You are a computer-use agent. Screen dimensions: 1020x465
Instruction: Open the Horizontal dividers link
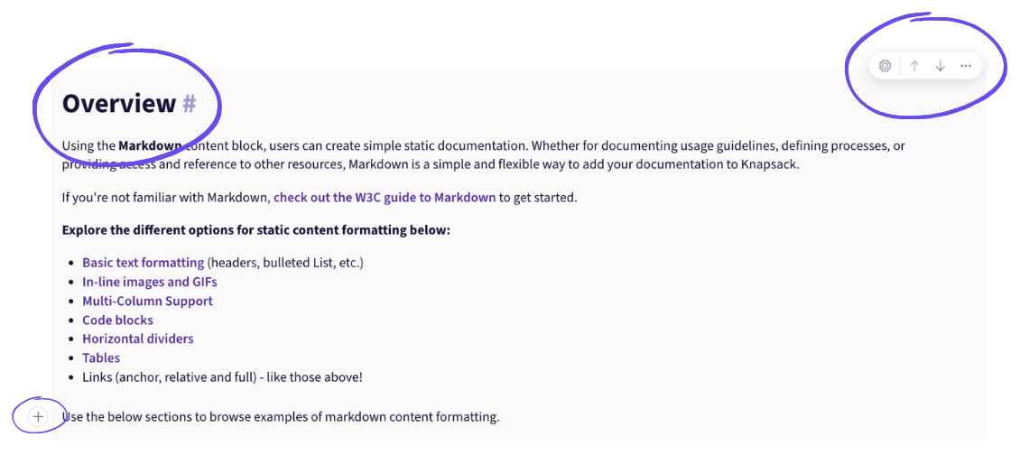pyautogui.click(x=138, y=339)
